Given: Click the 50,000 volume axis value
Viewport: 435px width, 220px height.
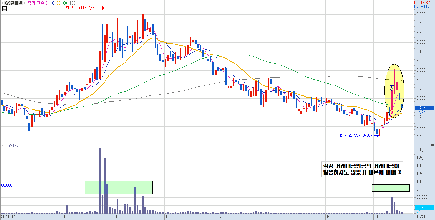Looking at the screenshot, I should click(422, 197).
